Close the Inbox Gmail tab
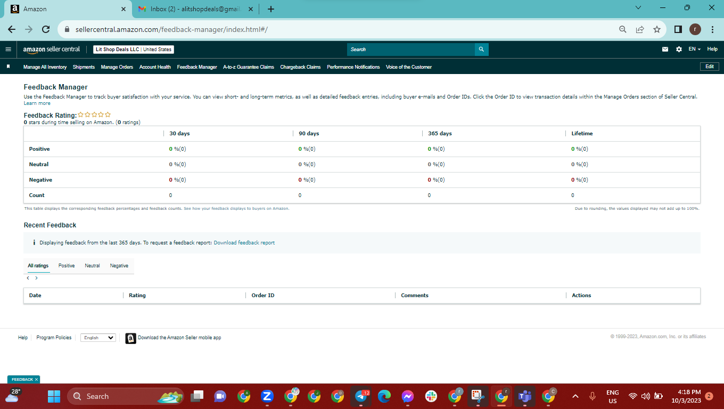The width and height of the screenshot is (724, 409). (251, 9)
